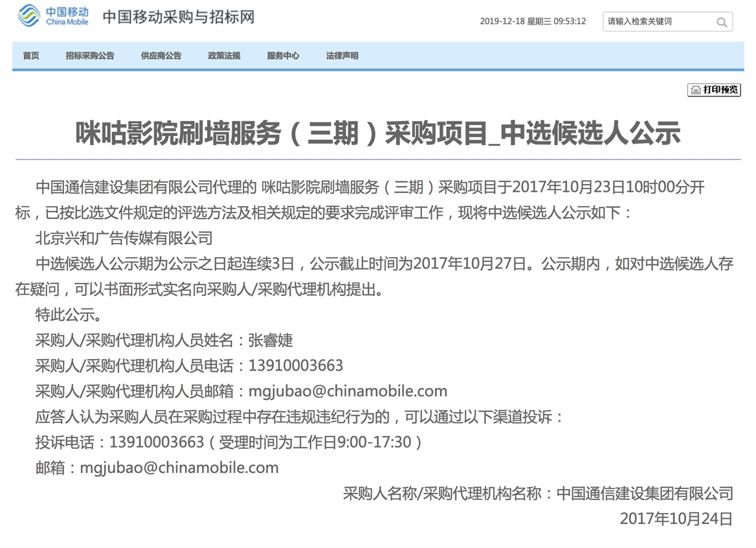The height and width of the screenshot is (548, 756).
Task: Click the text 公示截止时间为2017年10月27日
Action: pyautogui.click(x=417, y=264)
